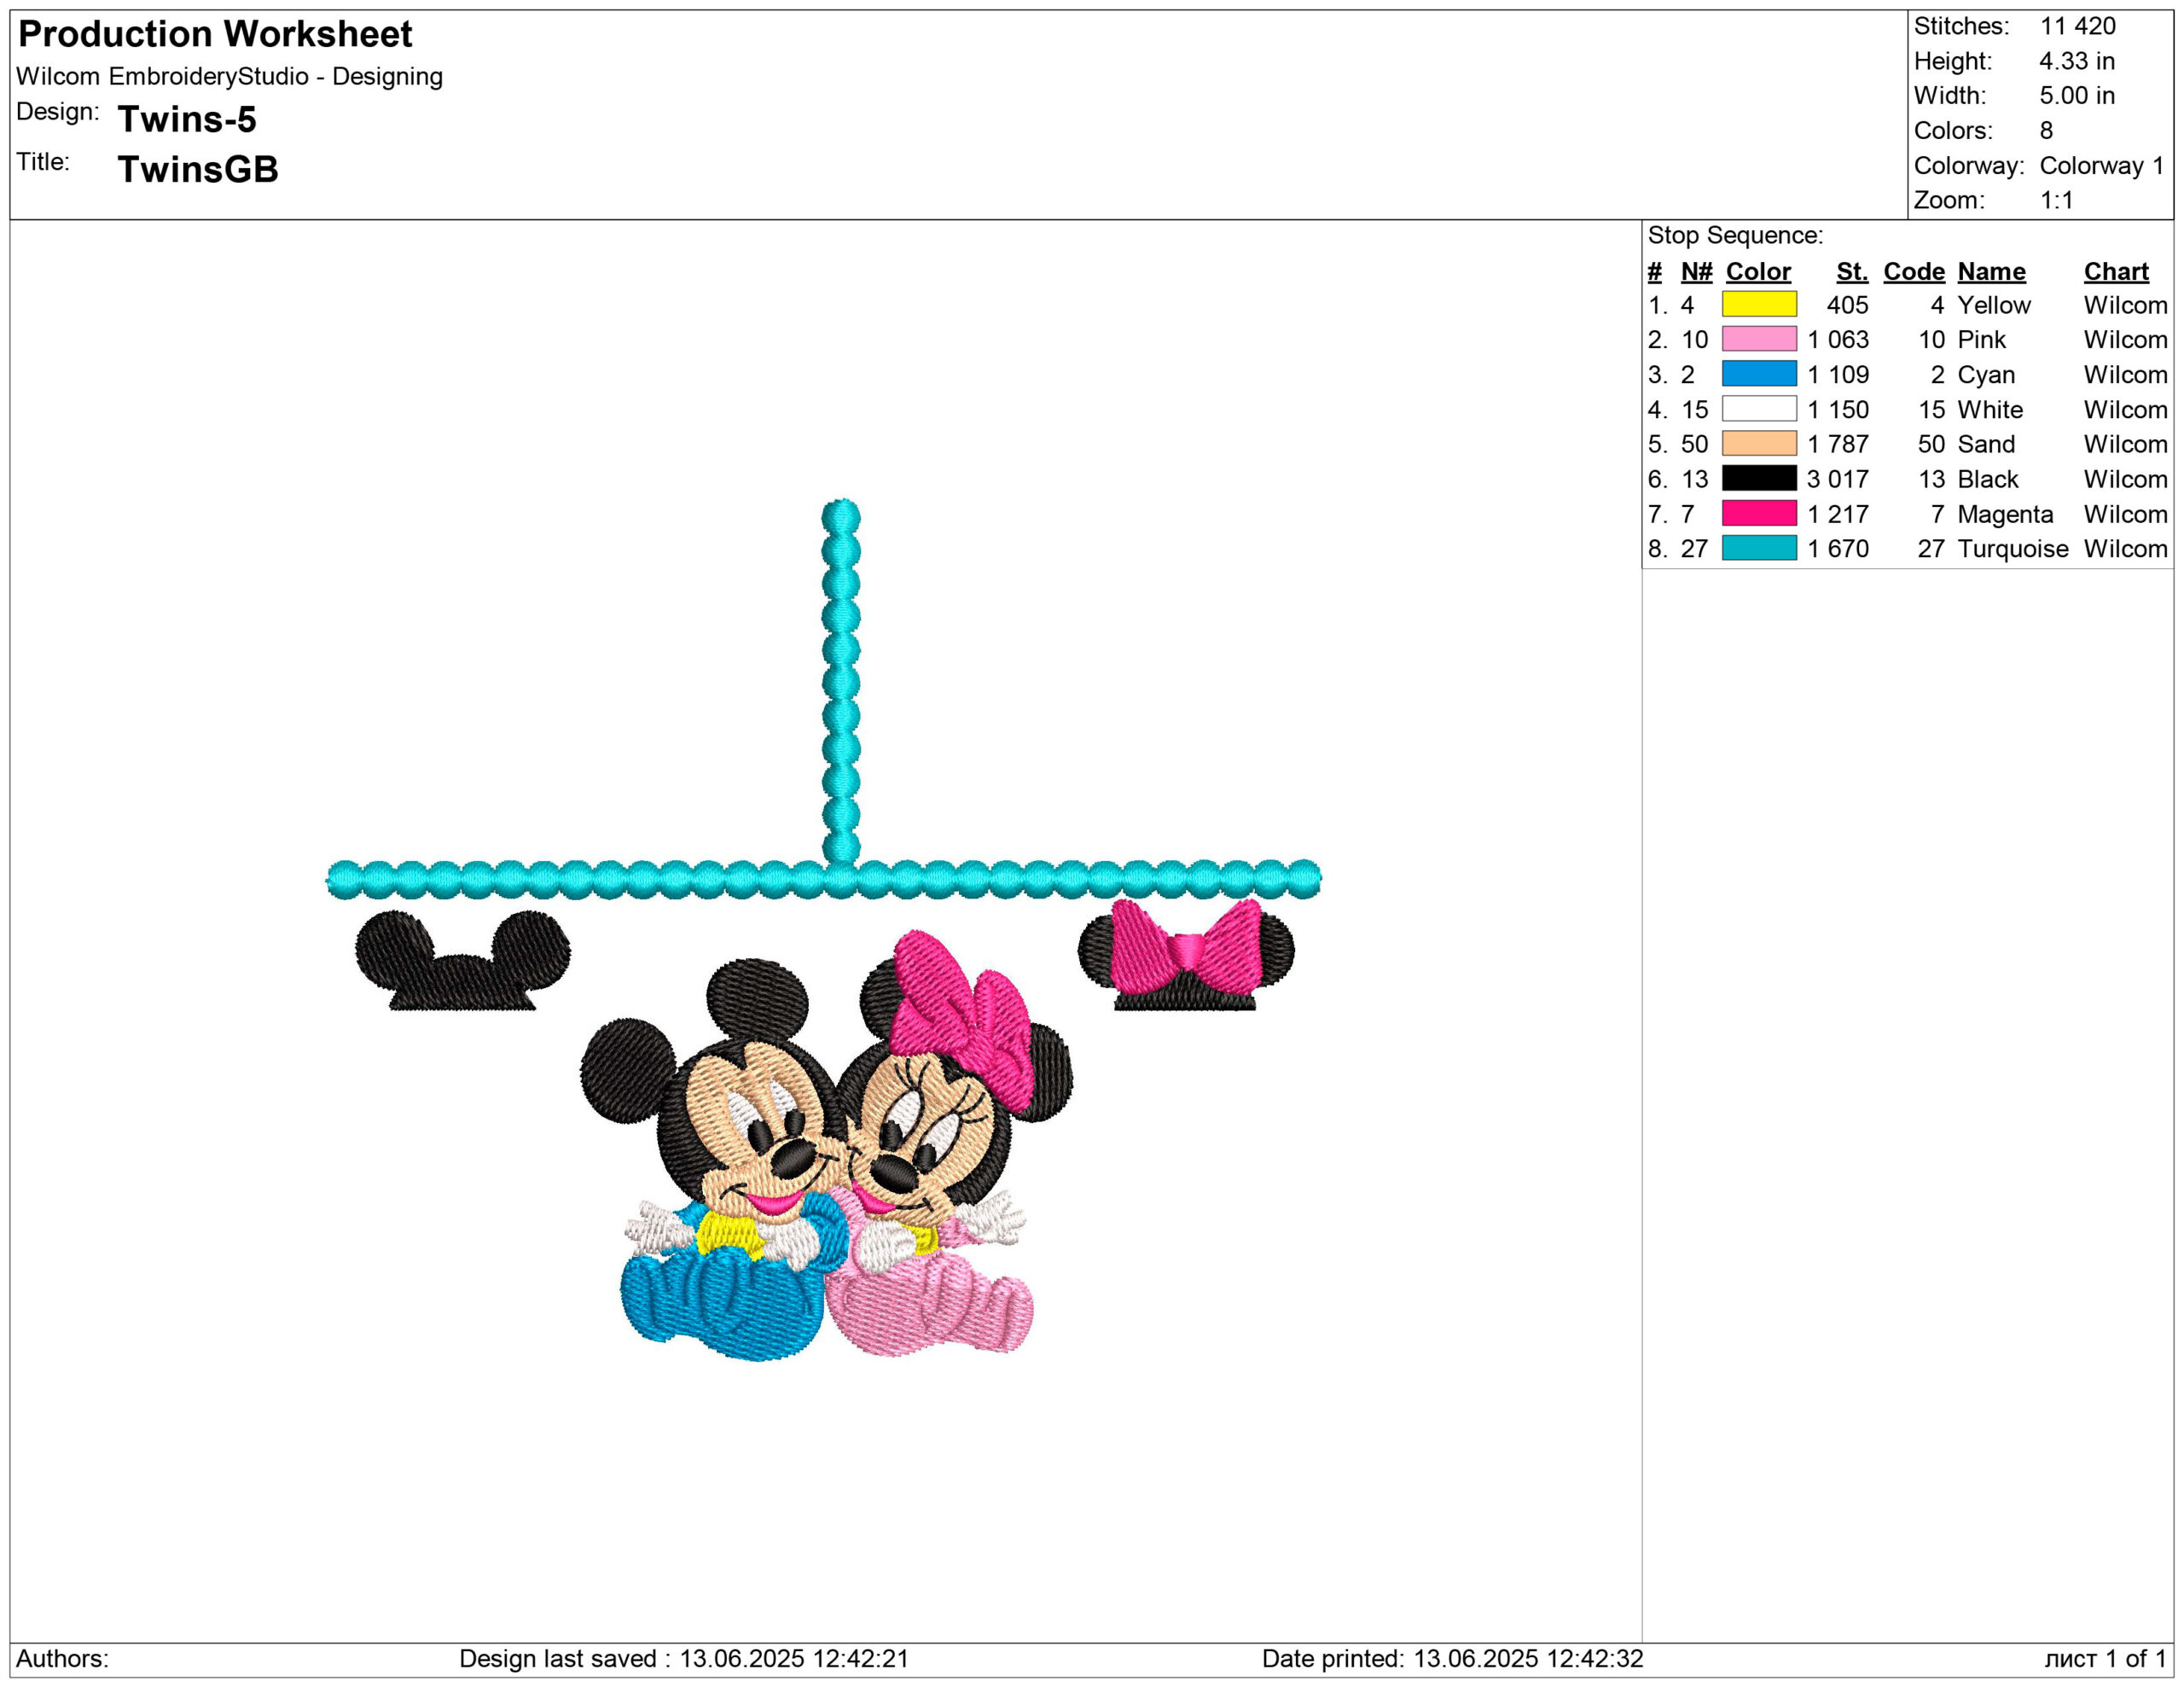Select the Cyan color swatch
Viewport: 2184px width, 1681px height.
pos(1758,374)
